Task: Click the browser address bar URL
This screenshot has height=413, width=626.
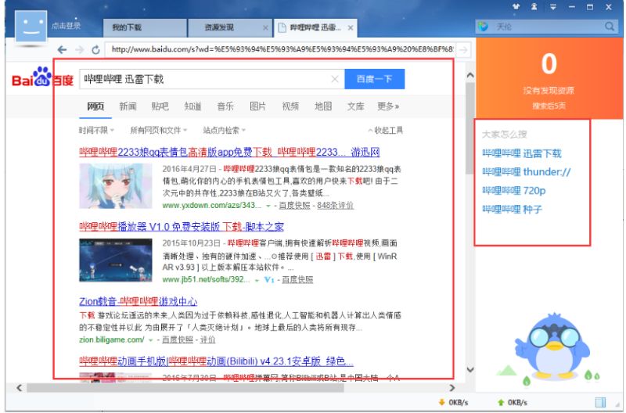Action: click(279, 49)
